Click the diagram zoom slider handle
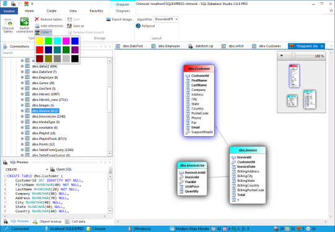 click(293, 56)
